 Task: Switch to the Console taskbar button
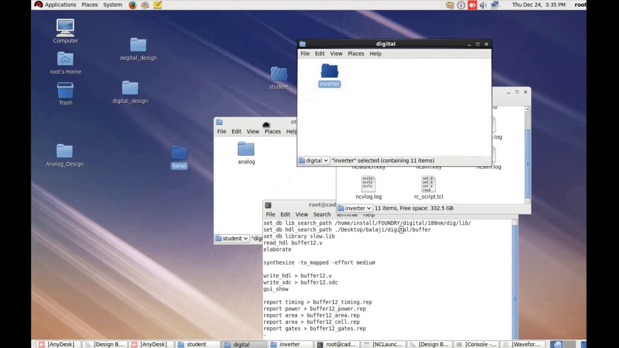pyautogui.click(x=476, y=344)
